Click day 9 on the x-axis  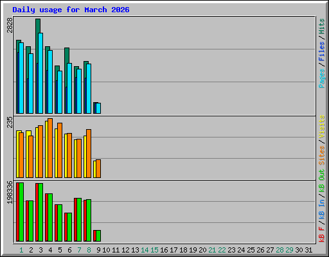point(98,250)
